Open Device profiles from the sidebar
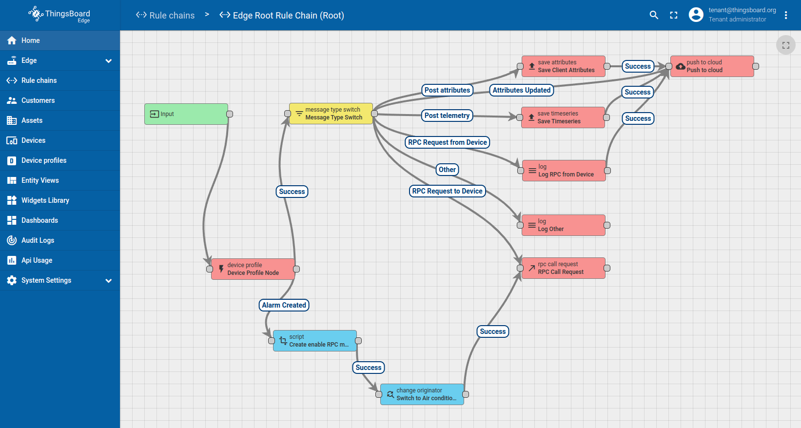 pos(44,160)
